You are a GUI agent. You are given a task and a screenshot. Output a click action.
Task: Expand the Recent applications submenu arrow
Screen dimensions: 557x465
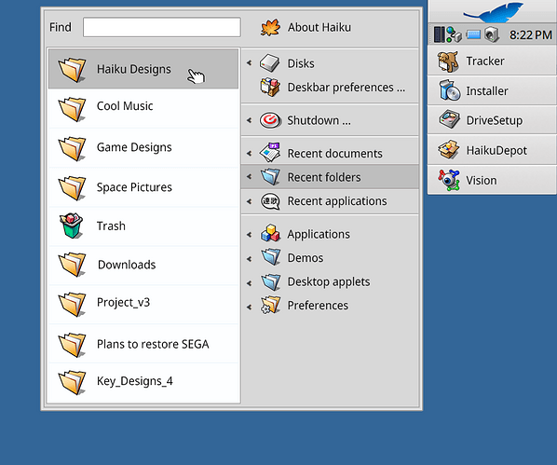pos(249,201)
